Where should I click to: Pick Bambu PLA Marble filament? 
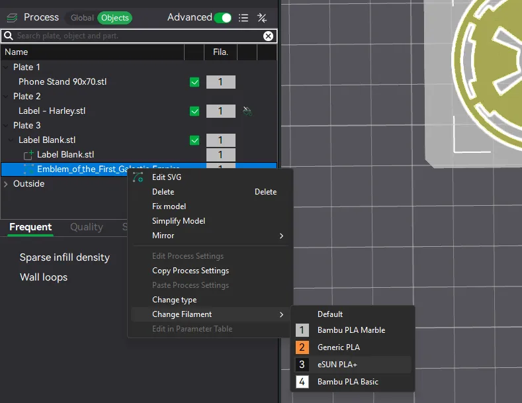click(x=351, y=330)
